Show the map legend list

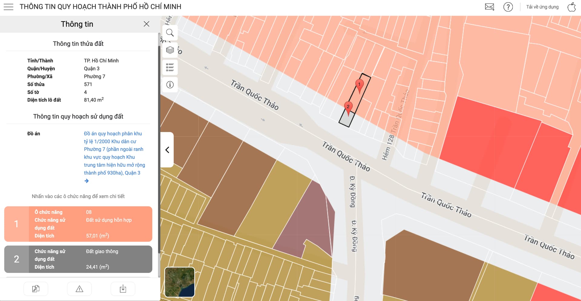[170, 67]
